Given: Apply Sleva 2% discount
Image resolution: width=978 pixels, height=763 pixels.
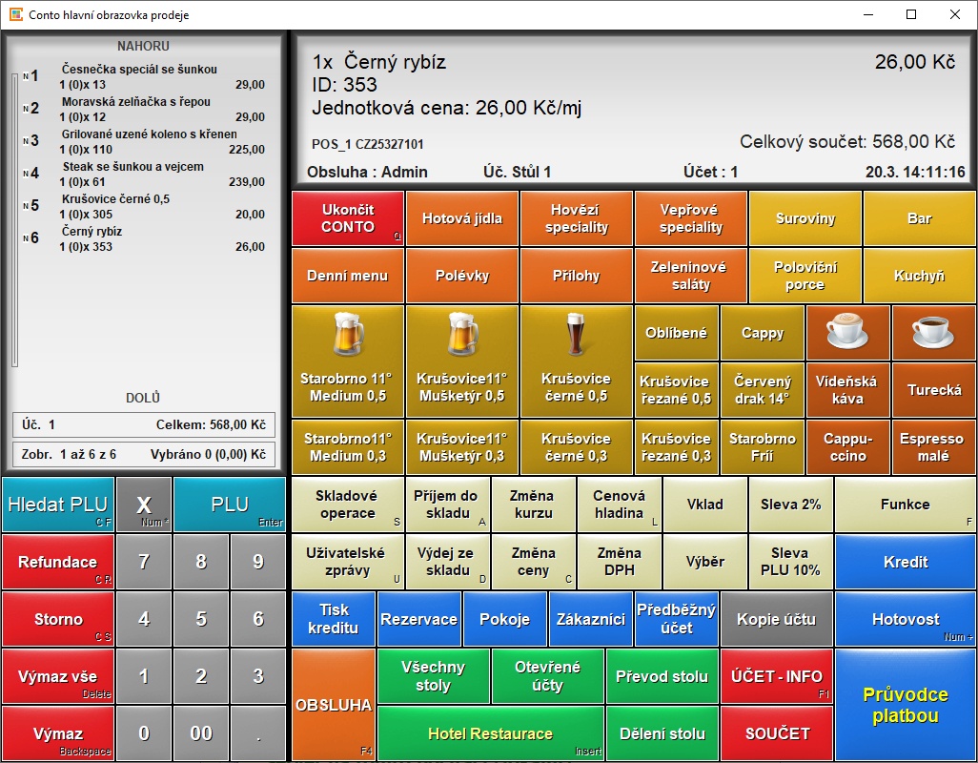Looking at the screenshot, I should pos(790,505).
